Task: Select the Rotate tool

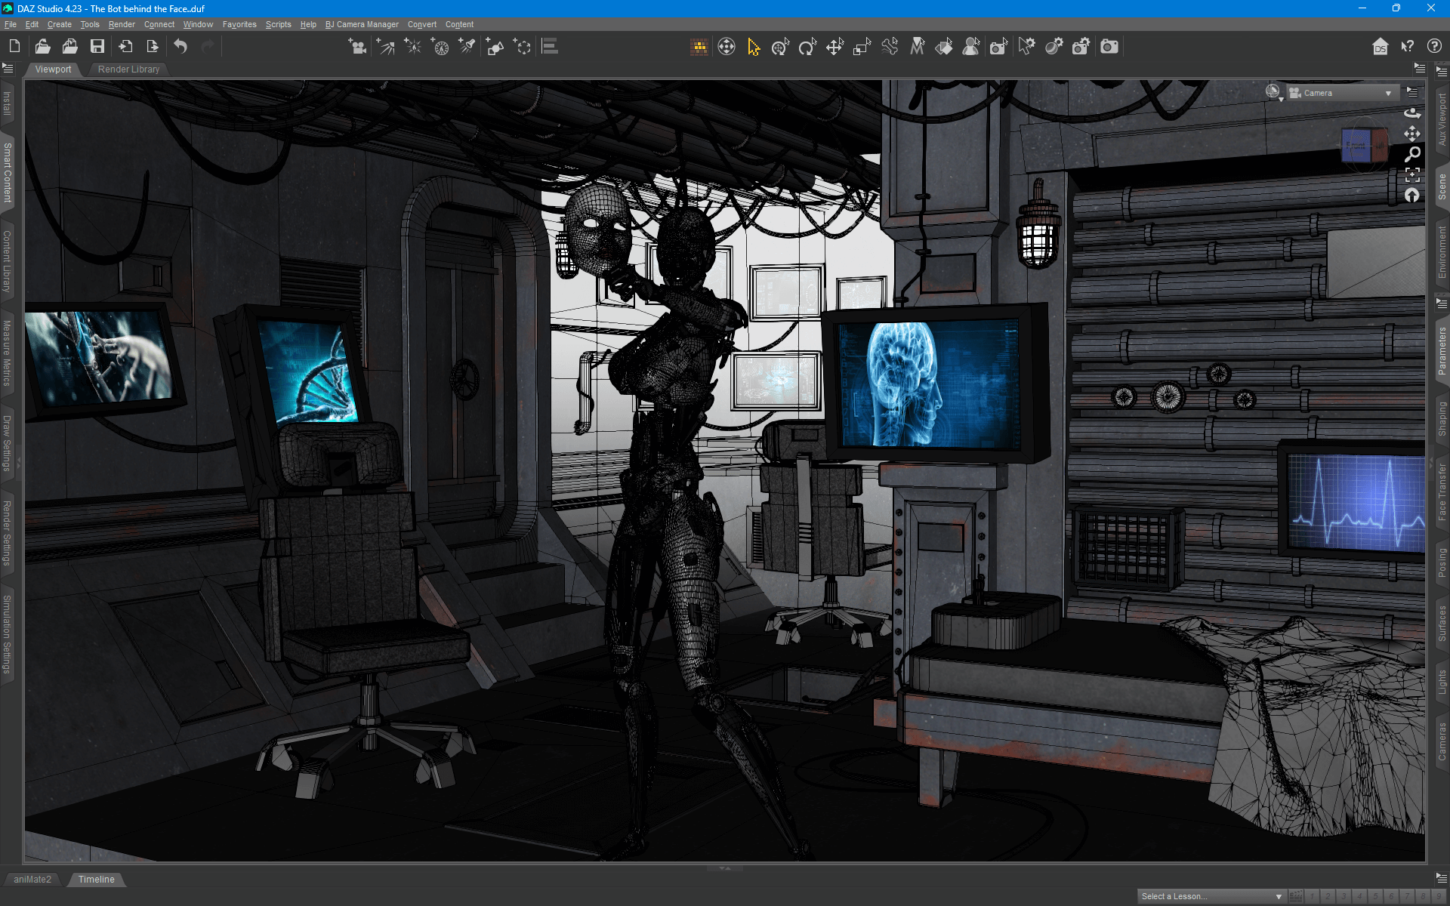Action: [x=807, y=47]
